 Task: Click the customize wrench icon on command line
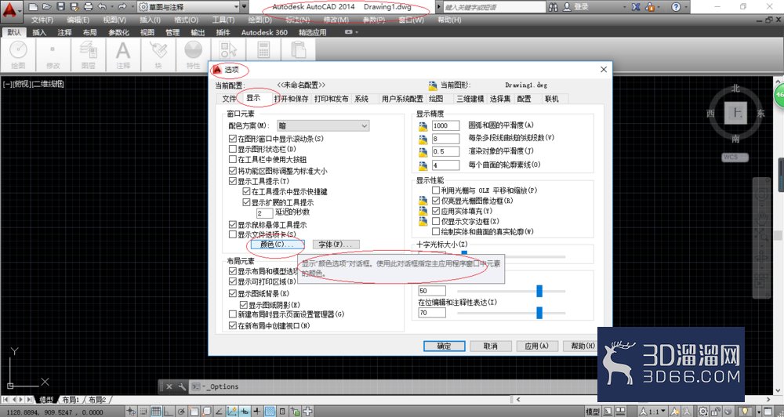point(182,386)
